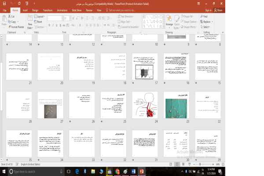Open the File menu
This screenshot has width=264, height=176.
[x=4, y=9]
